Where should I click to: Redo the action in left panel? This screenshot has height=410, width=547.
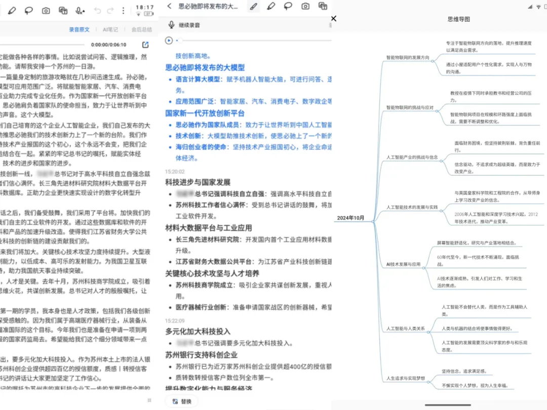tap(110, 11)
